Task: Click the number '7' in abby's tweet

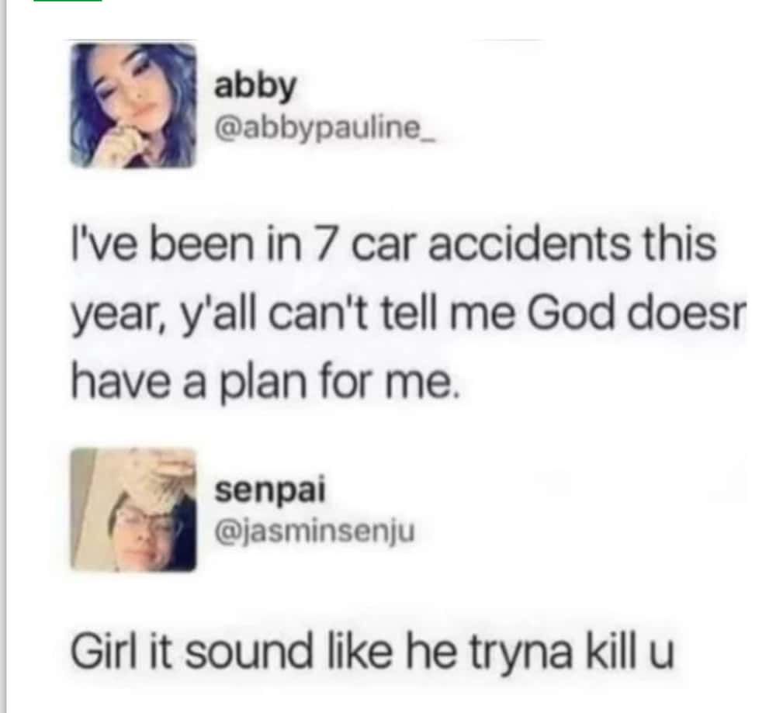Action: click(321, 244)
